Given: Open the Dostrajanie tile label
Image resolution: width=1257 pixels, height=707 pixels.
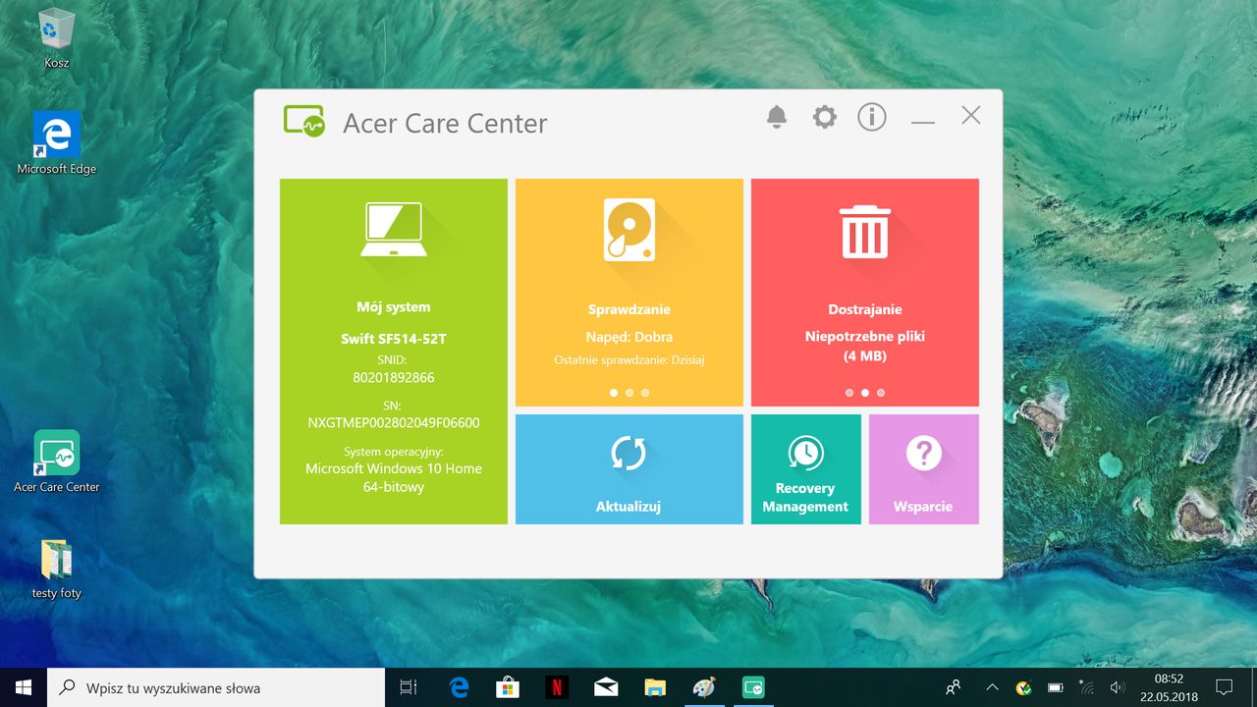Looking at the screenshot, I should 865,309.
